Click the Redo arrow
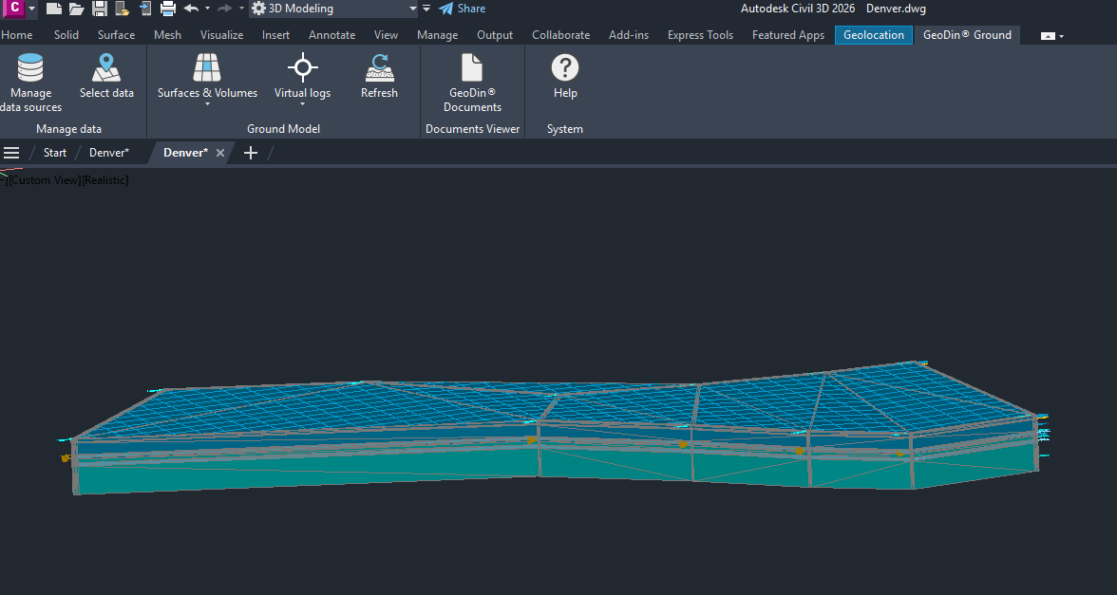The height and width of the screenshot is (595, 1117). pos(224,9)
